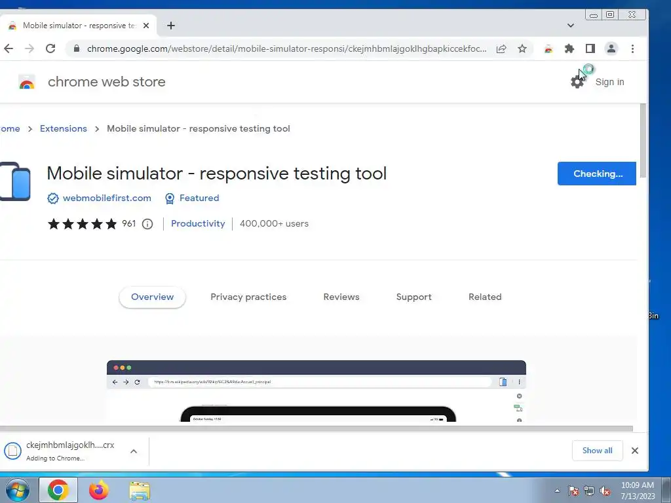Image resolution: width=671 pixels, height=503 pixels.
Task: Switch to the Support tab
Action: 414,297
